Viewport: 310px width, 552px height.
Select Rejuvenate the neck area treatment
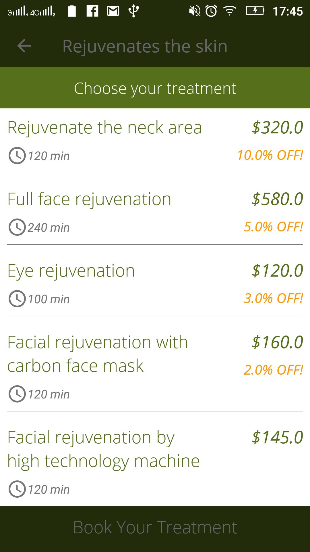tap(104, 127)
